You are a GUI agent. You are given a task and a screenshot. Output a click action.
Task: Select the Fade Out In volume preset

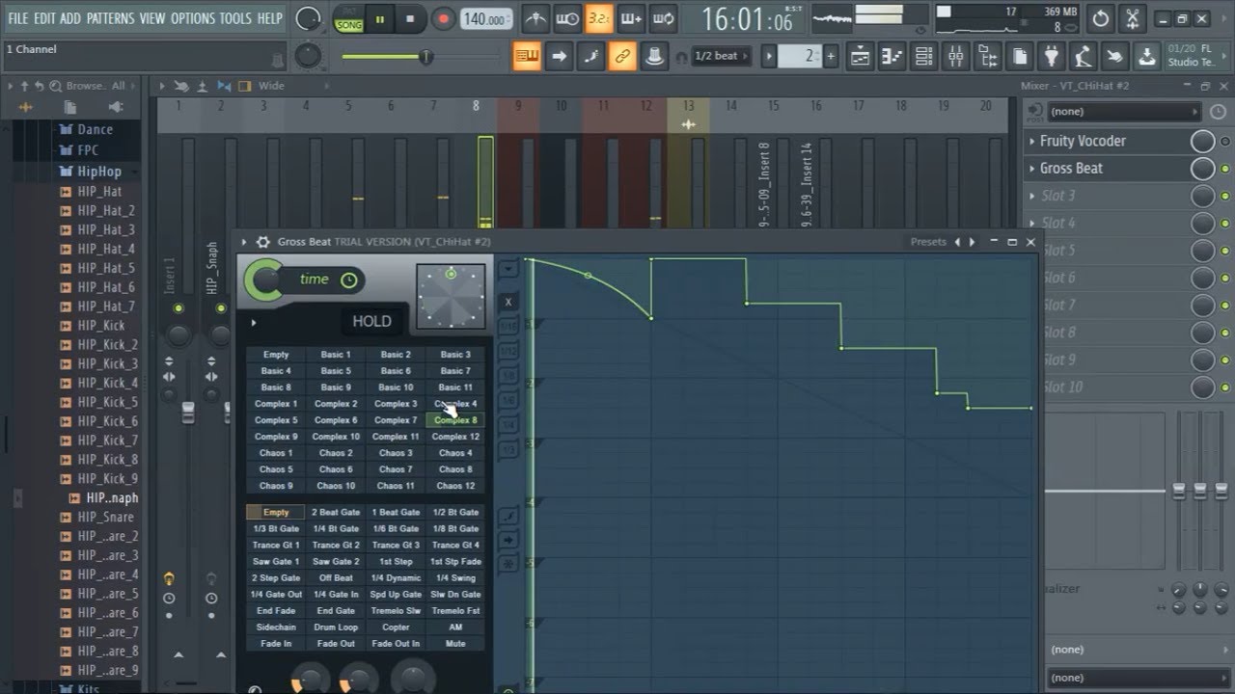396,643
